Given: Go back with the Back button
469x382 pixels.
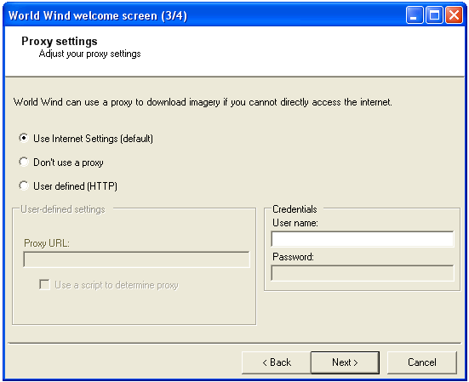Looking at the screenshot, I should click(x=277, y=362).
